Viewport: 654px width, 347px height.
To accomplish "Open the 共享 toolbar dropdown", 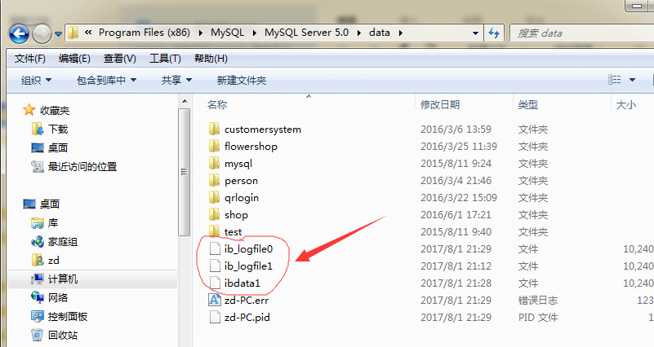I will pyautogui.click(x=176, y=80).
